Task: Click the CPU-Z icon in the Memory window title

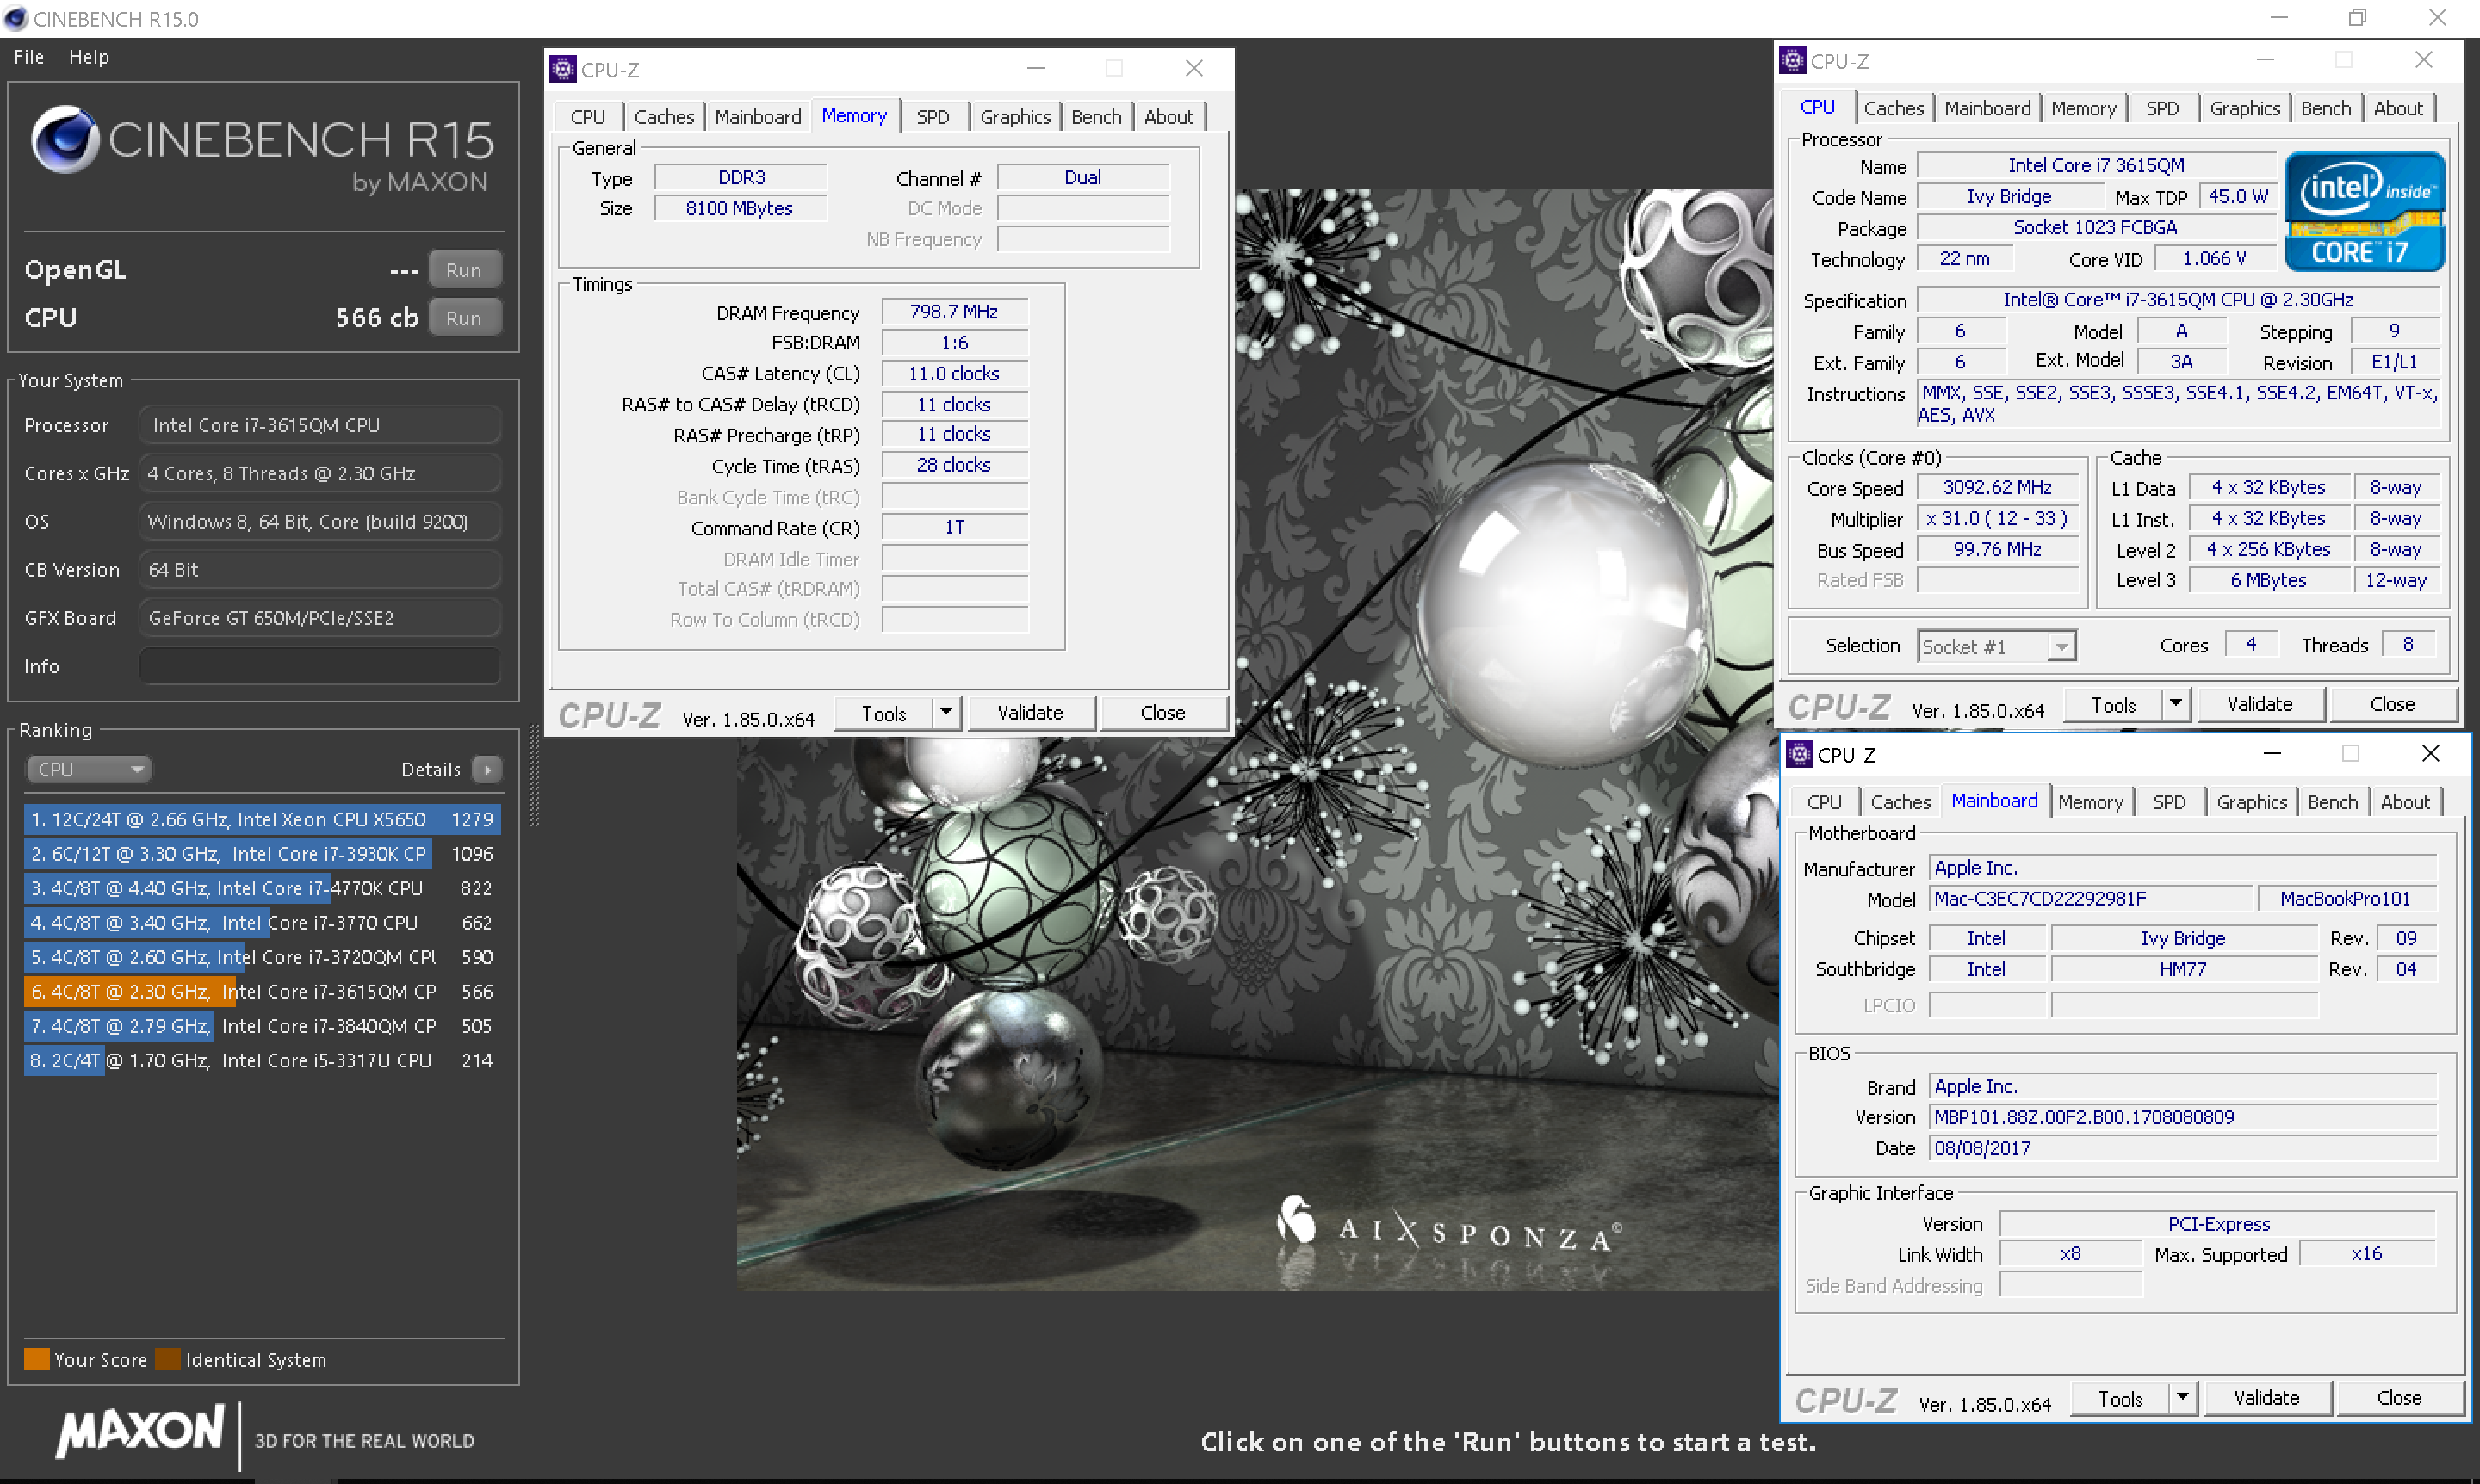Action: [563, 69]
